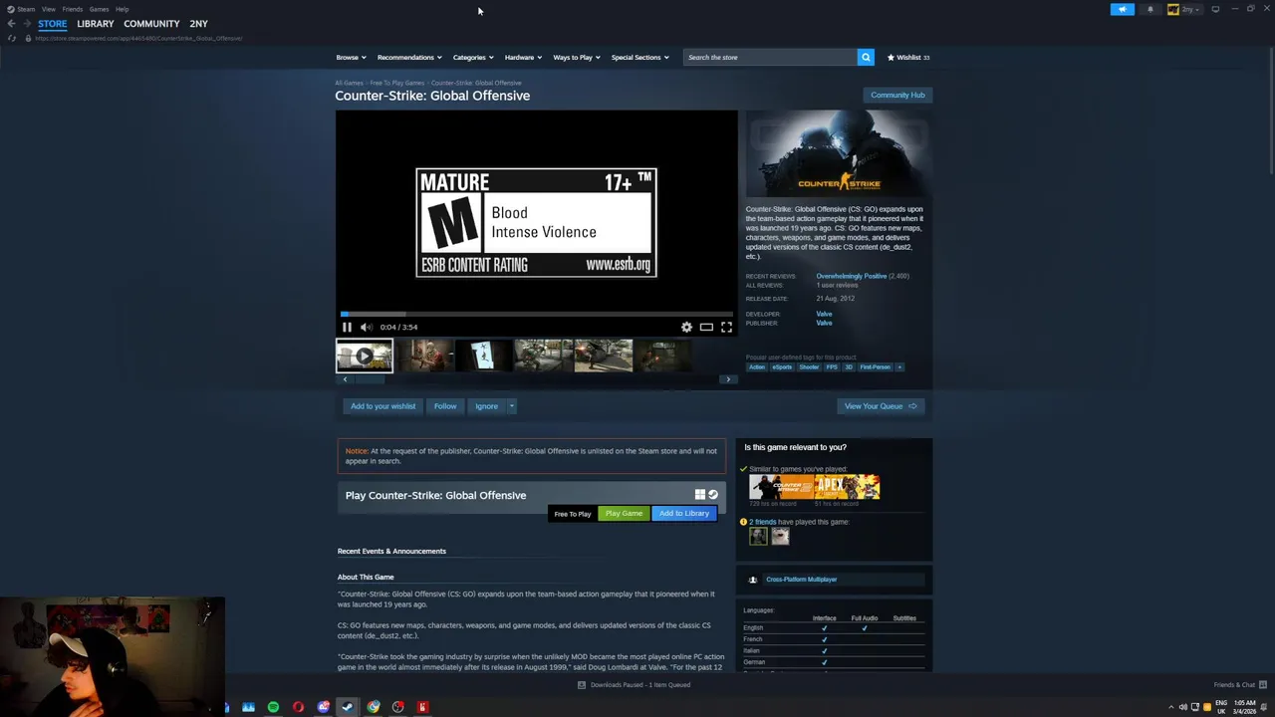The image size is (1275, 717).
Task: Enter fullscreen video mode
Action: (726, 327)
